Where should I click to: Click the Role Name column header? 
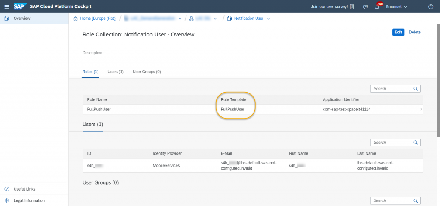click(x=97, y=100)
